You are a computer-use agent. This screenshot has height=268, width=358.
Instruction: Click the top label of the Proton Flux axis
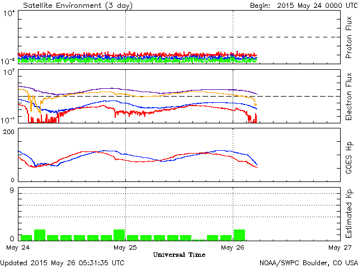pos(9,13)
